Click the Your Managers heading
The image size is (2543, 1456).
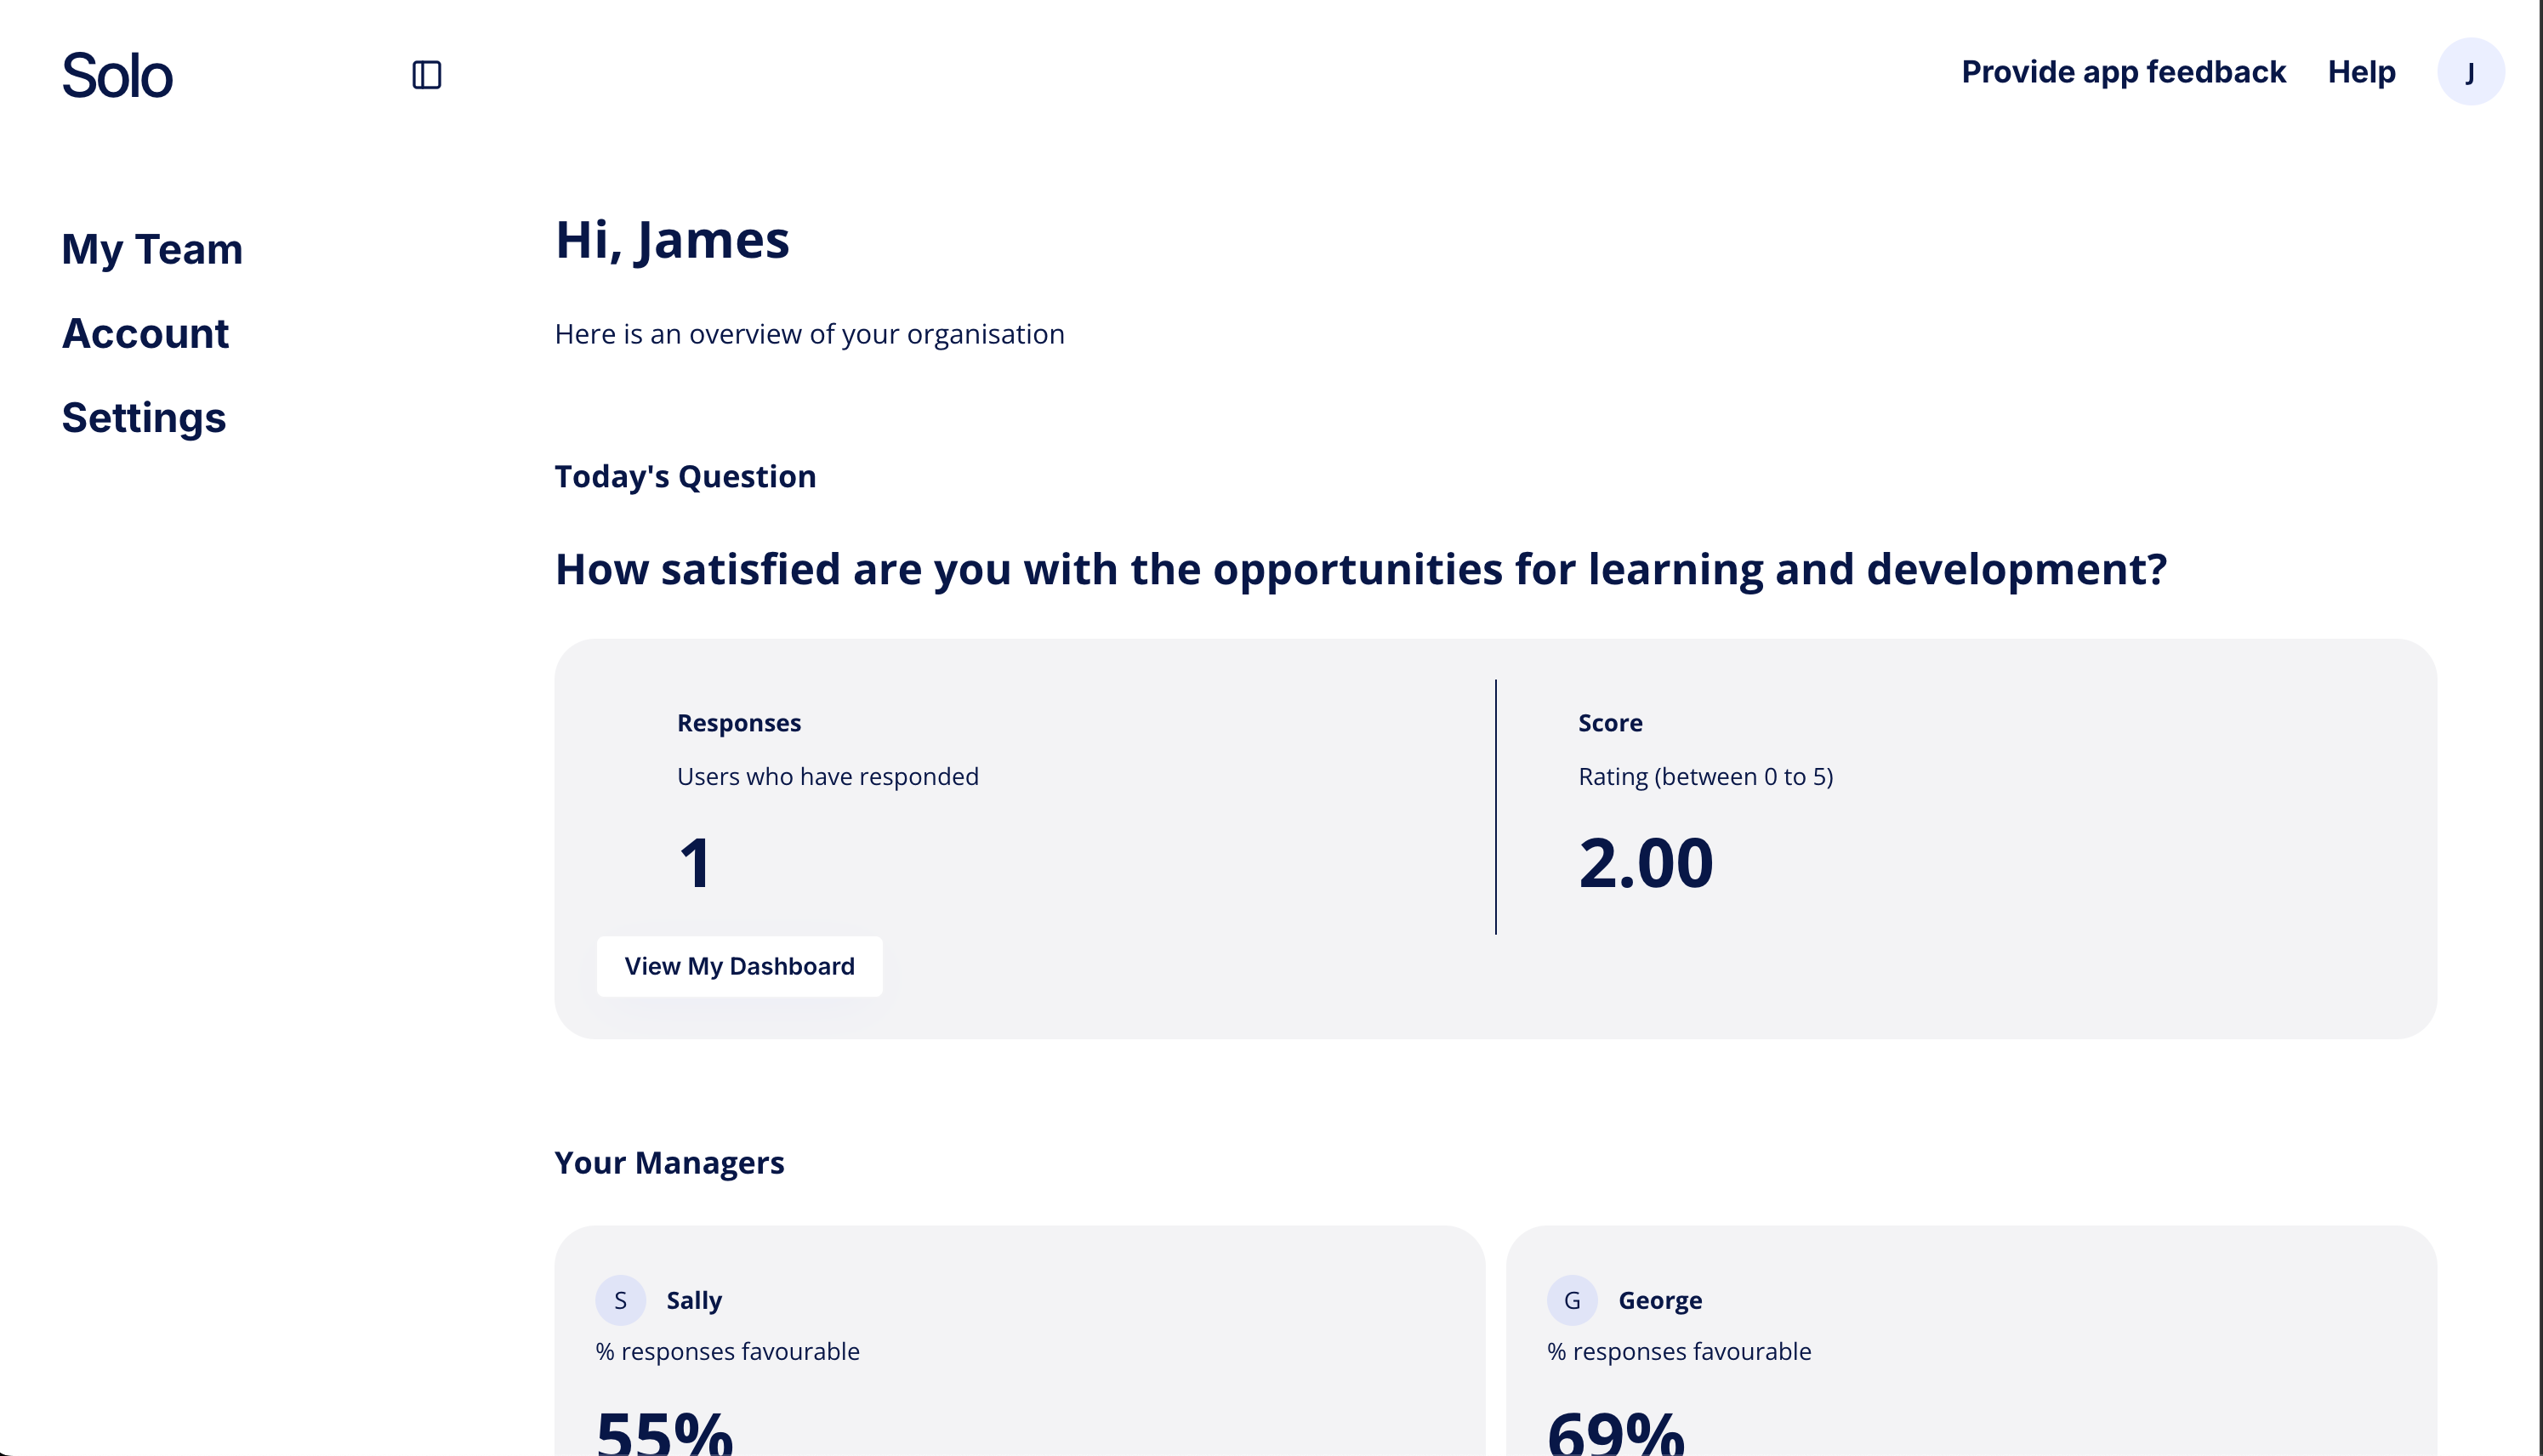[x=669, y=1162]
